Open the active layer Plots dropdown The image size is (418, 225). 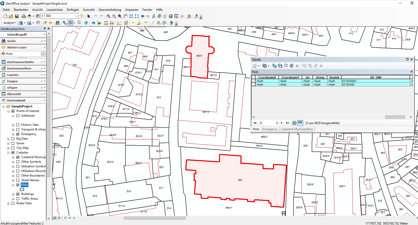pyautogui.click(x=43, y=54)
